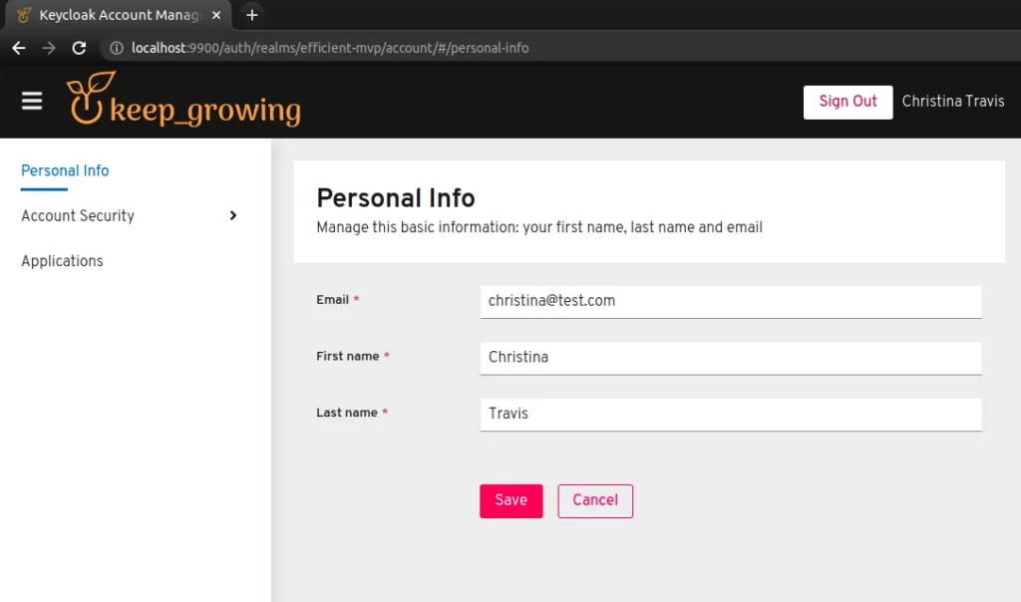This screenshot has height=602, width=1021.
Task: Click the Personal Info heading
Action: (x=396, y=198)
